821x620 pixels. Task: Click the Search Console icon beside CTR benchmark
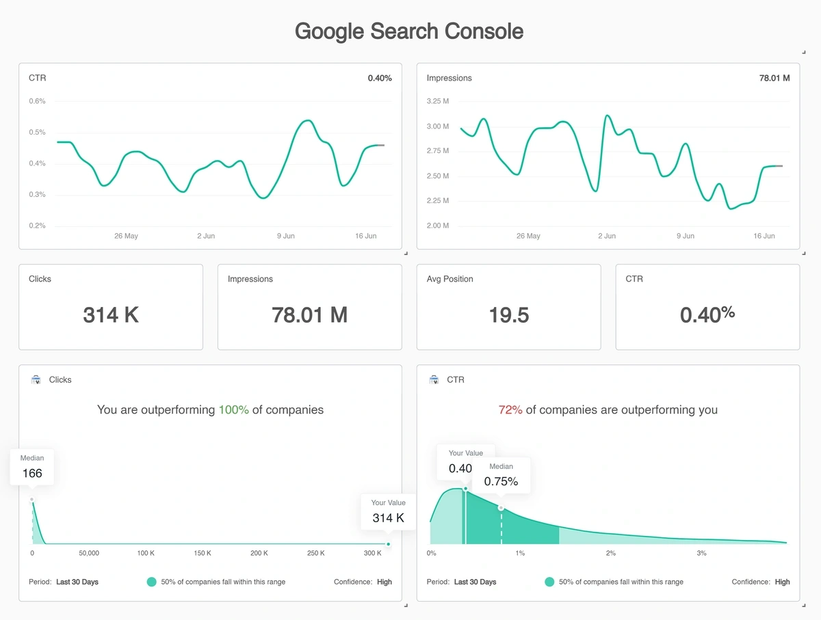pos(434,379)
